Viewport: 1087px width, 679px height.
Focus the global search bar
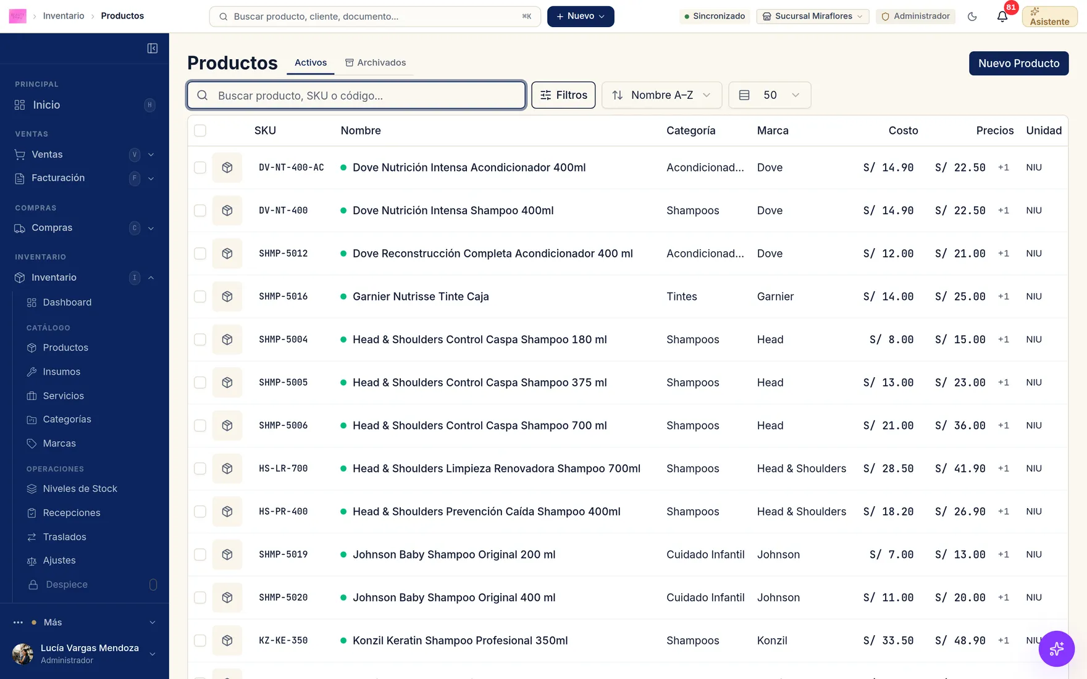[375, 17]
